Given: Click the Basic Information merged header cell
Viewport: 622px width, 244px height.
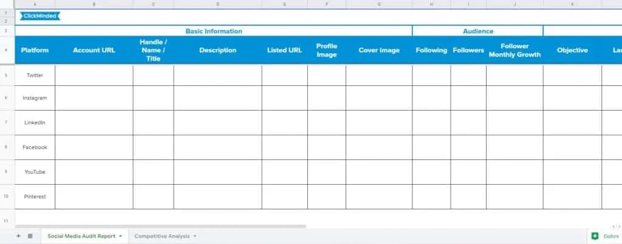Looking at the screenshot, I should [x=213, y=31].
